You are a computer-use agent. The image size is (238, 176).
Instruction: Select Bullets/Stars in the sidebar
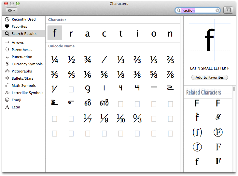(x=22, y=78)
